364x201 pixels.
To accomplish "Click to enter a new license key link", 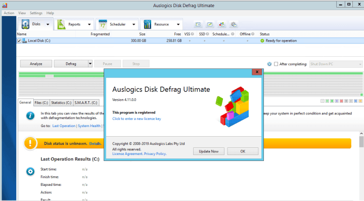I will 136,119.
